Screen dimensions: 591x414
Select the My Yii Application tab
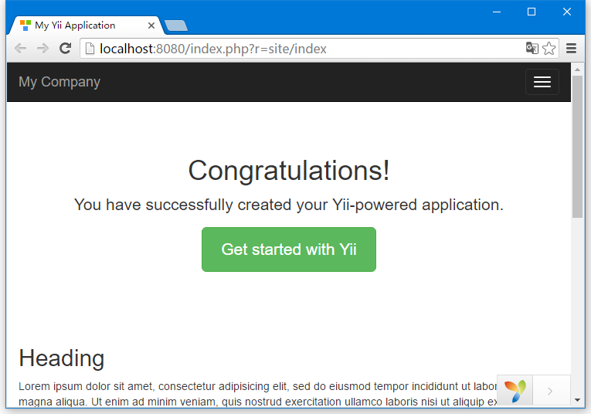[x=85, y=25]
